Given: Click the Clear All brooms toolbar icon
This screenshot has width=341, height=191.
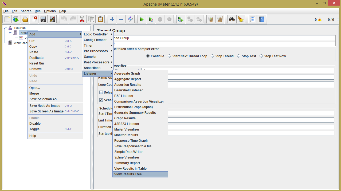Looking at the screenshot, I should point(220,19).
